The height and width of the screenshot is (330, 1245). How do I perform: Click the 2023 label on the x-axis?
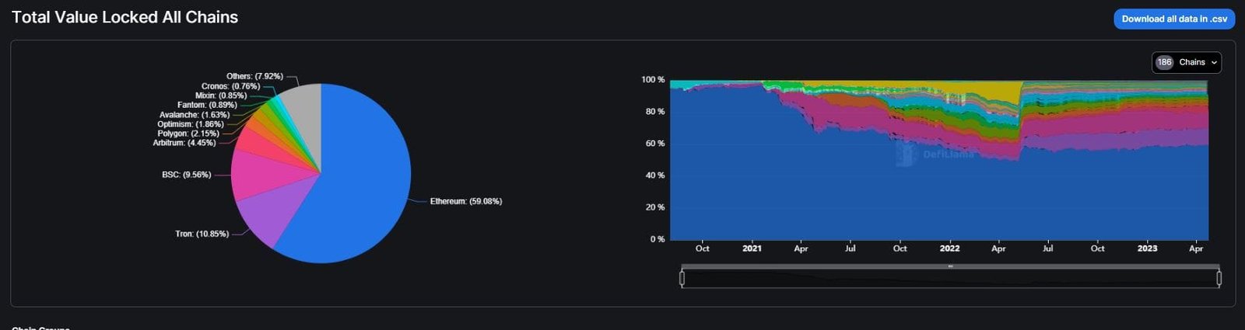(1147, 248)
